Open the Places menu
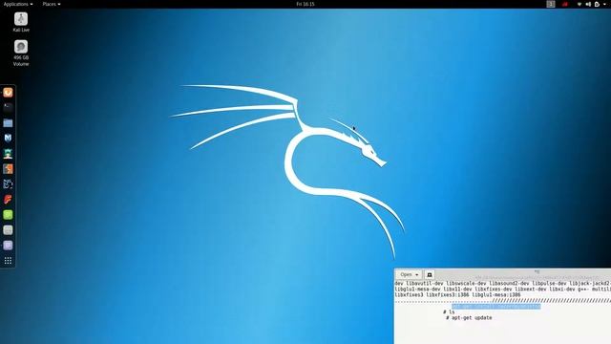This screenshot has width=611, height=344. 52,4
